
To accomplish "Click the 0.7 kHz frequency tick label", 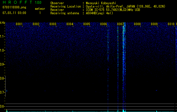I will click(x=2, y=92).
